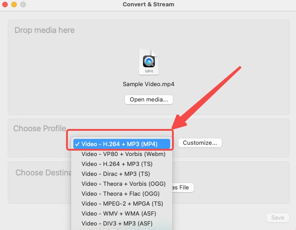Click the Save button

pyautogui.click(x=277, y=218)
